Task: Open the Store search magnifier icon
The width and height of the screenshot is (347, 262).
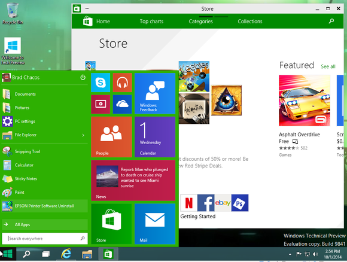Action: [331, 22]
